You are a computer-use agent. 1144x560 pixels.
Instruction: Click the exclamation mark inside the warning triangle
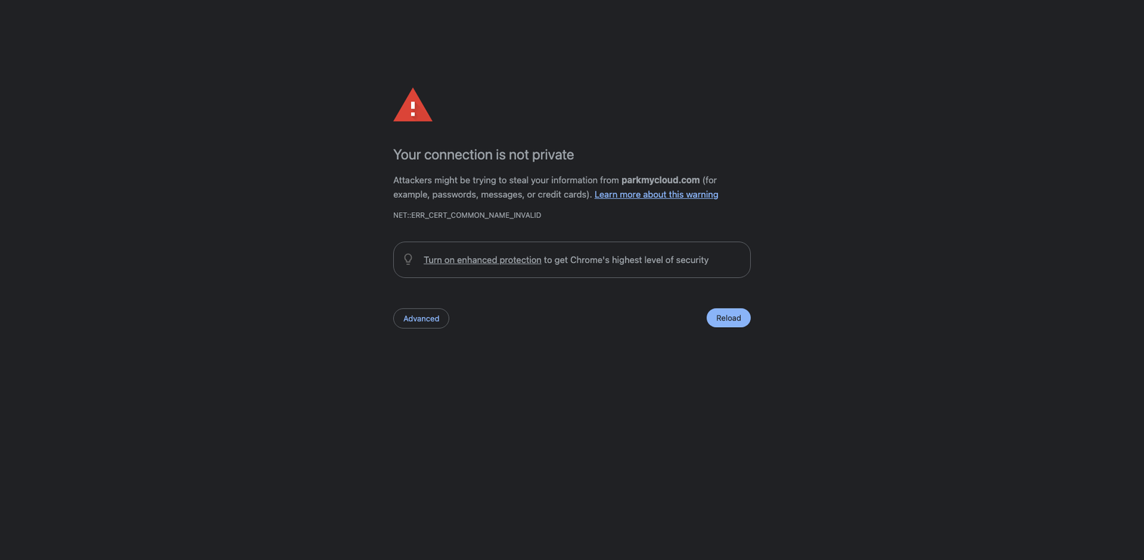click(x=413, y=109)
